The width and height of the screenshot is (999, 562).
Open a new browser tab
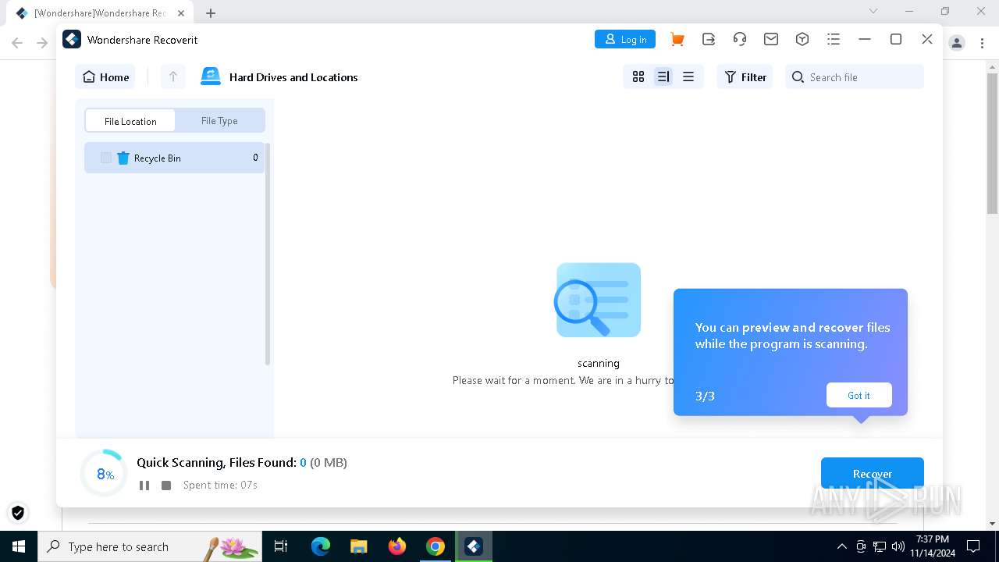(x=211, y=12)
